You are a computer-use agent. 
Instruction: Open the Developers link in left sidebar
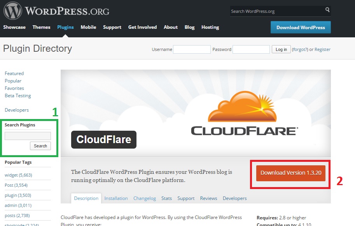(17, 110)
